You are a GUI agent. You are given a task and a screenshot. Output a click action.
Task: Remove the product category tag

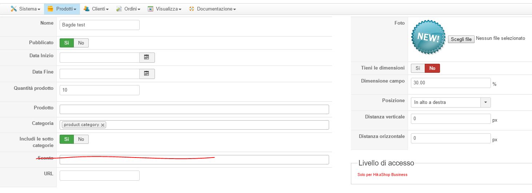[103, 125]
